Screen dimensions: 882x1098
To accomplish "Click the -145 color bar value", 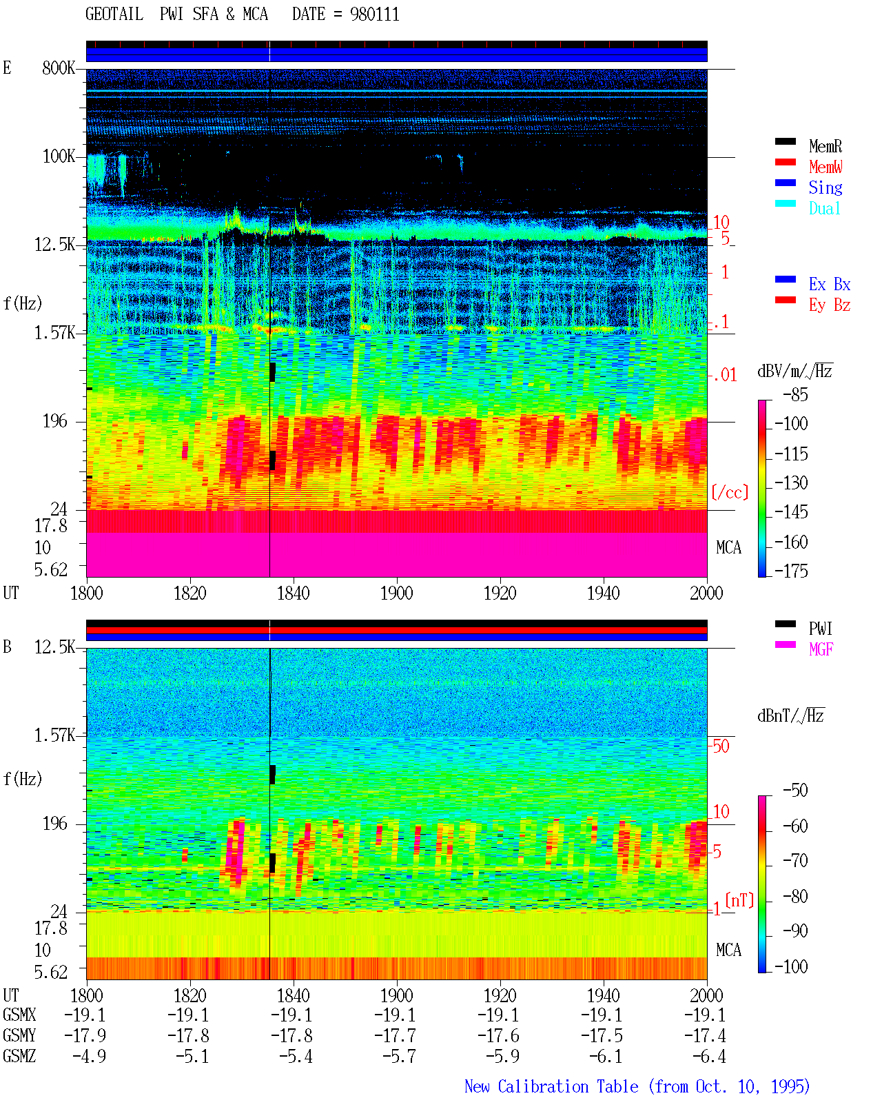I will tap(791, 512).
